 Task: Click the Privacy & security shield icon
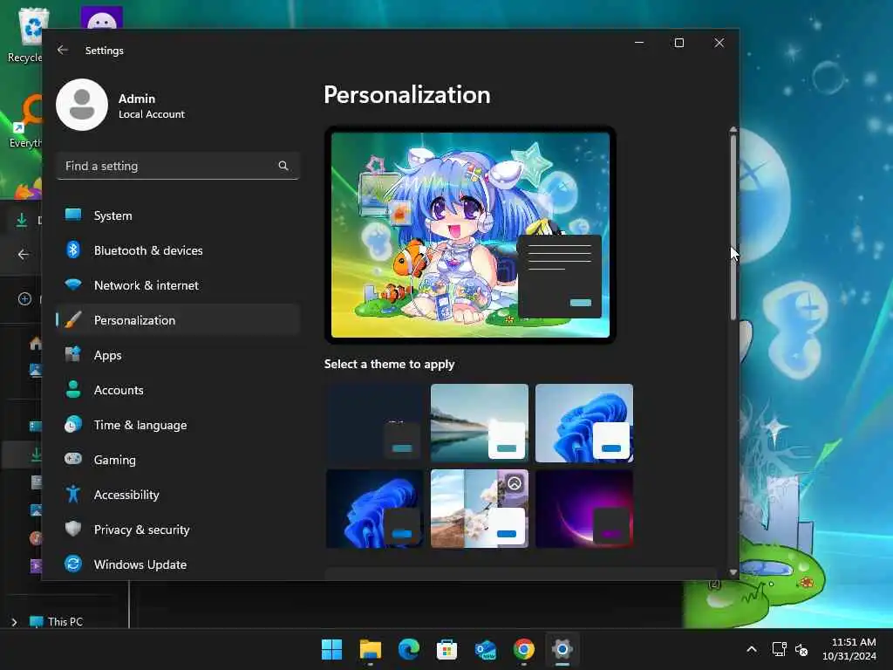point(73,529)
